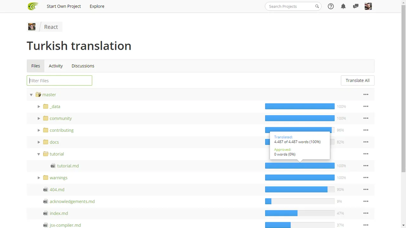
Task: Expand the community folder
Action: (x=39, y=118)
